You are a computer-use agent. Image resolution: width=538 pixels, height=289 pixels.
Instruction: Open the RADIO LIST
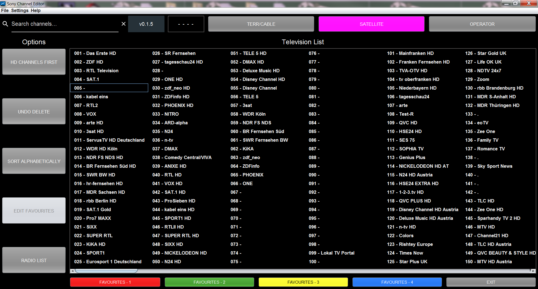pos(34,260)
